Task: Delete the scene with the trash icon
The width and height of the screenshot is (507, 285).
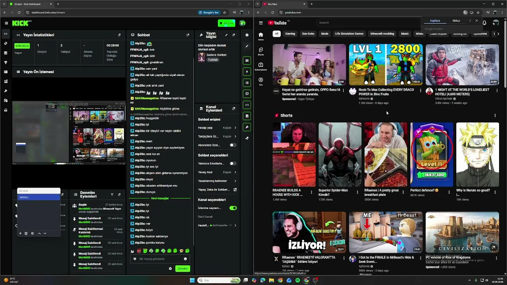Action: click(x=26, y=234)
